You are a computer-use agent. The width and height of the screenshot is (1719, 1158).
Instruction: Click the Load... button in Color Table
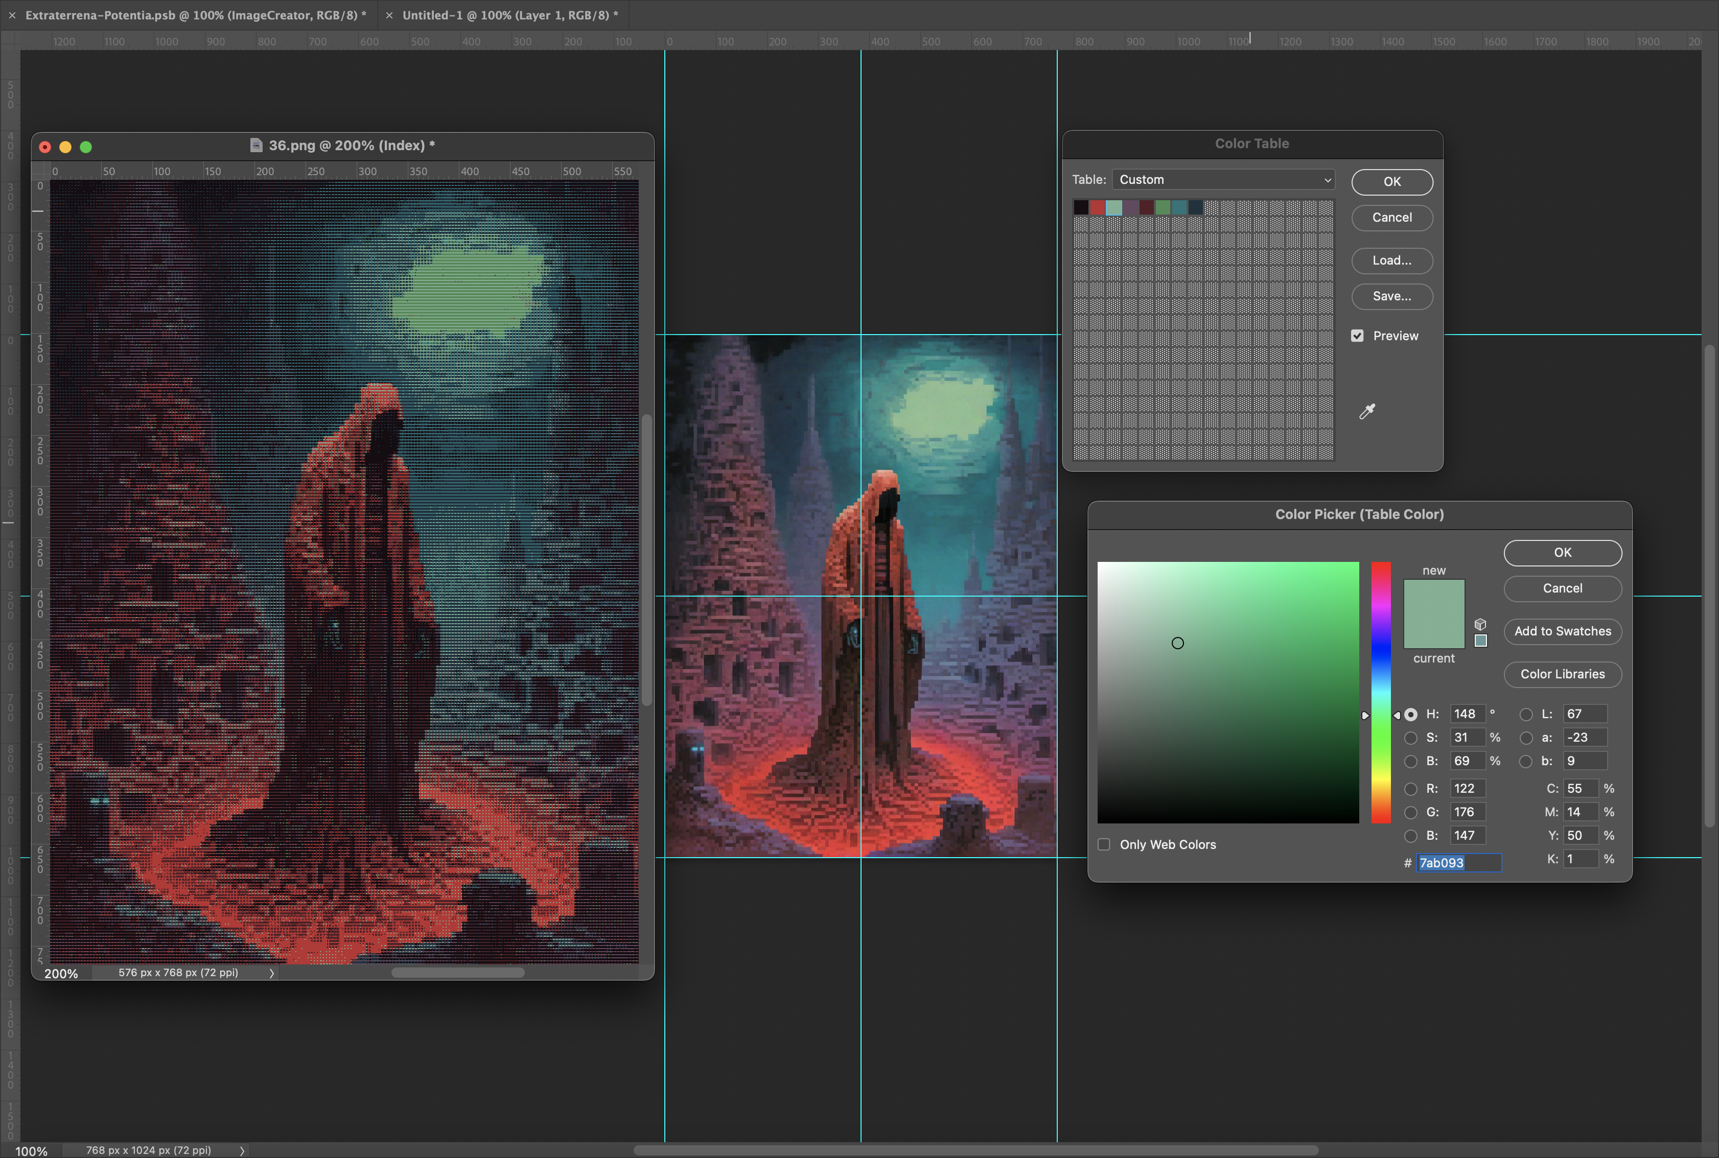(1392, 261)
